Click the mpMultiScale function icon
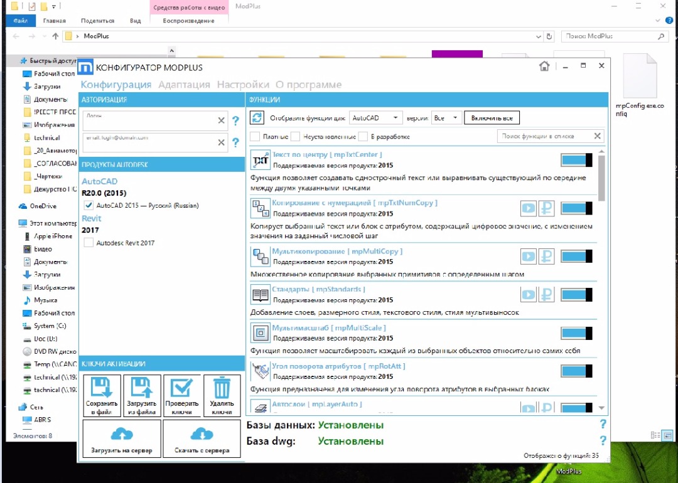This screenshot has width=678, height=483. point(261,333)
